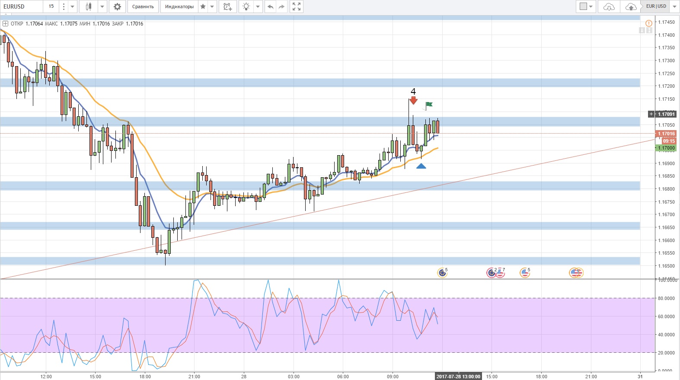Open the red EU event icon numbered 2
This screenshot has height=380, width=680.
click(492, 273)
